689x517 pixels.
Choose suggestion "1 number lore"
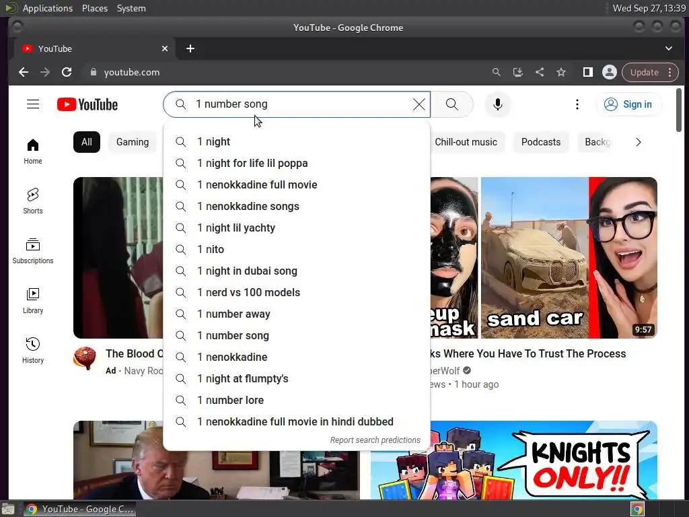297,400
